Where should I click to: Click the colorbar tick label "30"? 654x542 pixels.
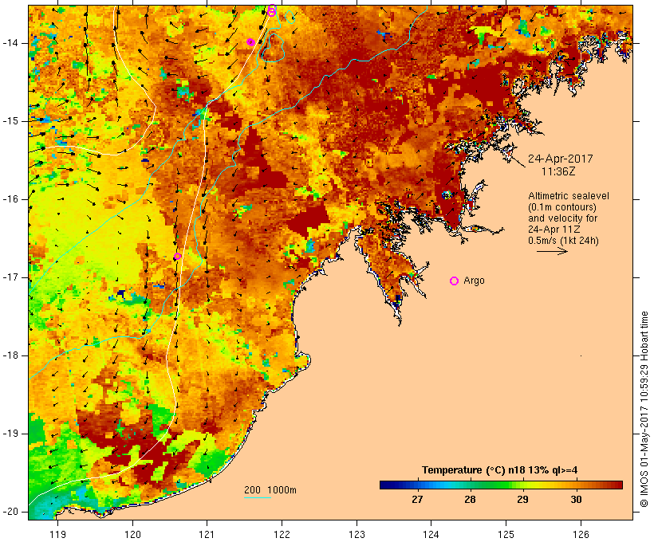[576, 500]
